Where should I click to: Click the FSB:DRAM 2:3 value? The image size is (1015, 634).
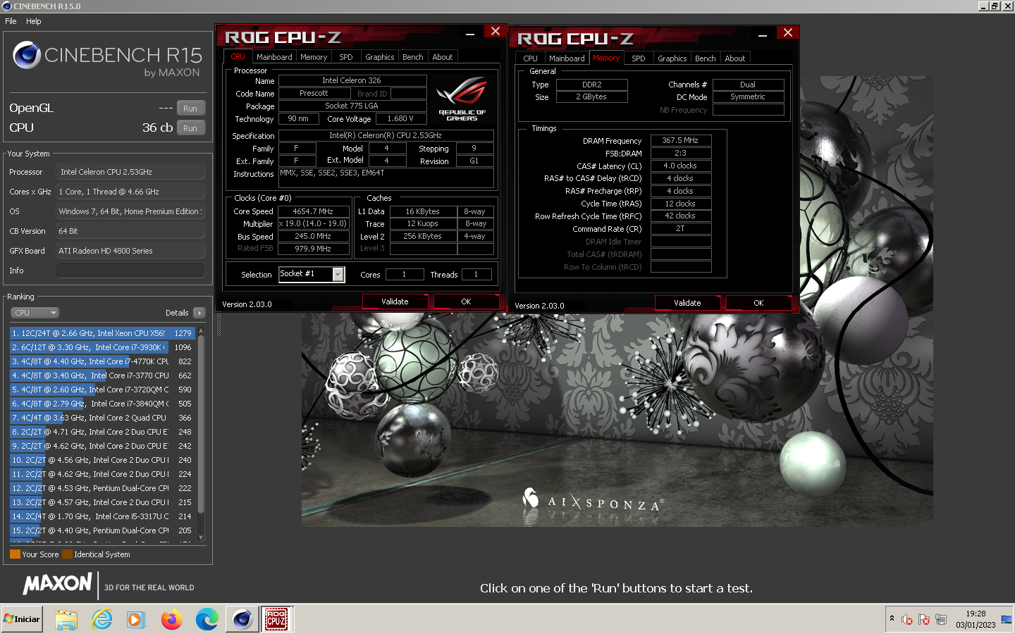[x=680, y=153]
